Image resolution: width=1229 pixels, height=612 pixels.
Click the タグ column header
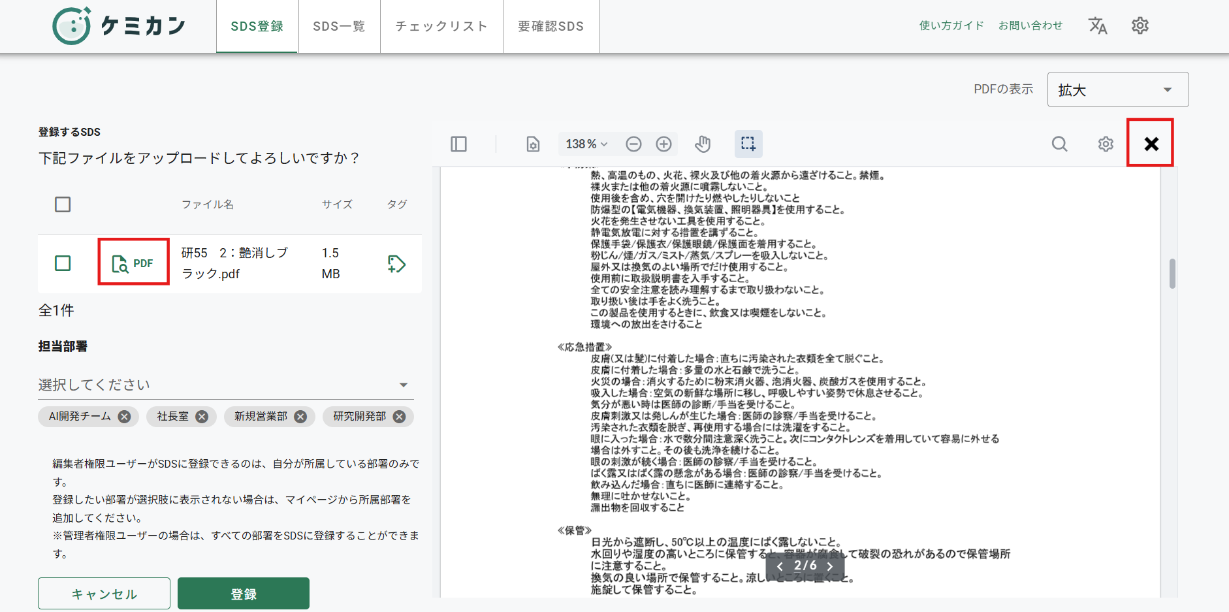point(397,204)
